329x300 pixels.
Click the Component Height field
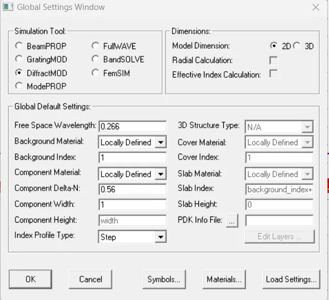pos(133,220)
